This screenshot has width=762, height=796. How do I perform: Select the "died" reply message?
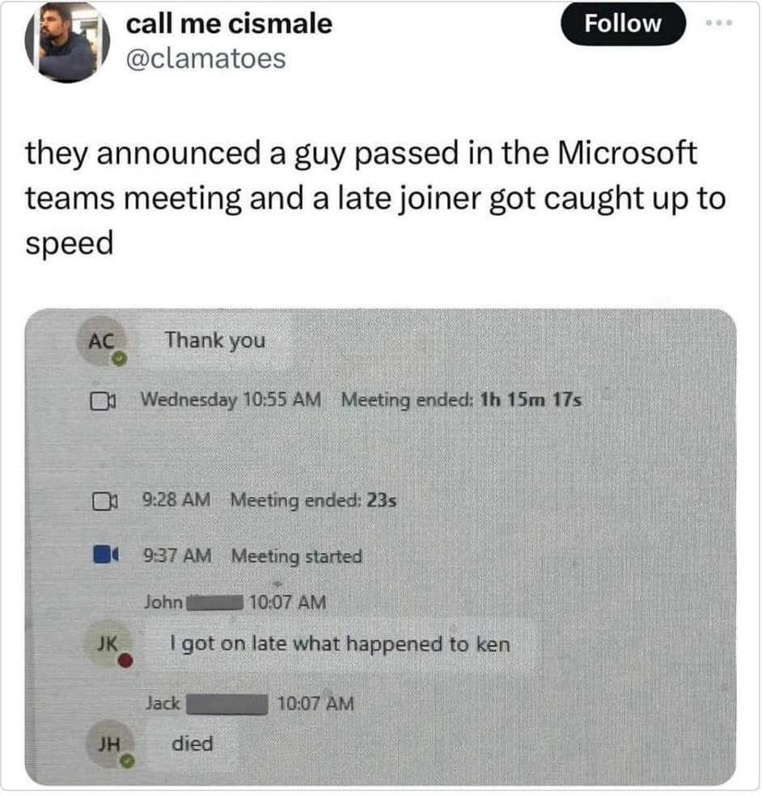coord(193,743)
